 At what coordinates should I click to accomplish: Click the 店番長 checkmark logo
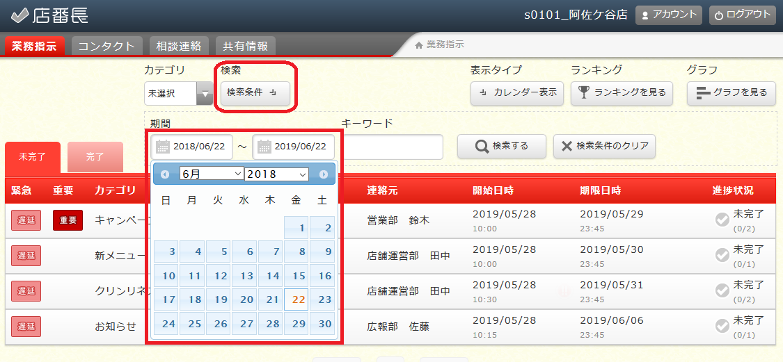(x=49, y=15)
